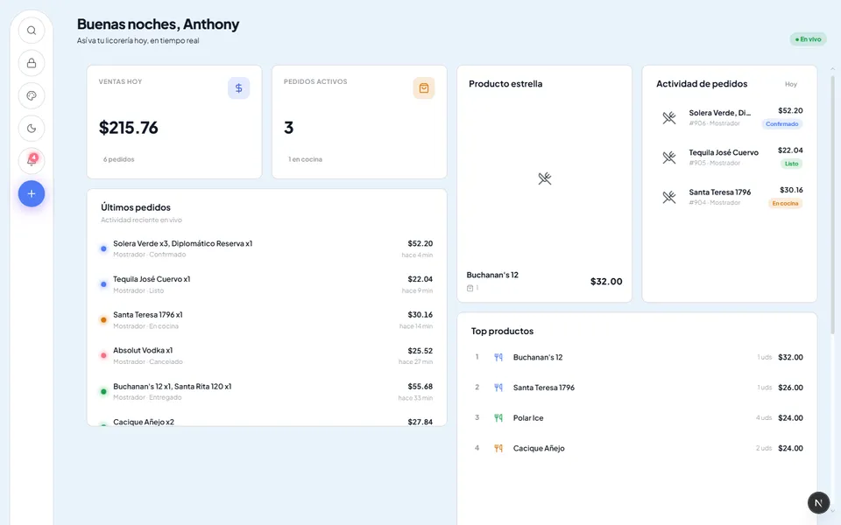
Task: Click the utensils icon beside Santa Teresa 1796 activity
Action: pos(668,197)
